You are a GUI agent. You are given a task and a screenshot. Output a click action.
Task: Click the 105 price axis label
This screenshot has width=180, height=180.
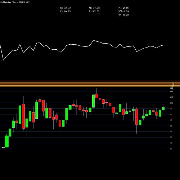tap(172, 97)
